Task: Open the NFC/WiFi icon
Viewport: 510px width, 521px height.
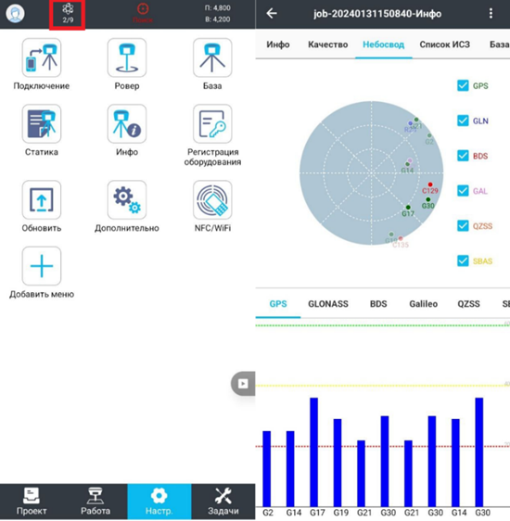Action: pos(212,199)
